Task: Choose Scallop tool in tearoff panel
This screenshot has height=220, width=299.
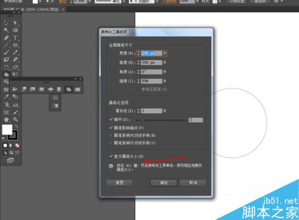Action: tap(59, 89)
